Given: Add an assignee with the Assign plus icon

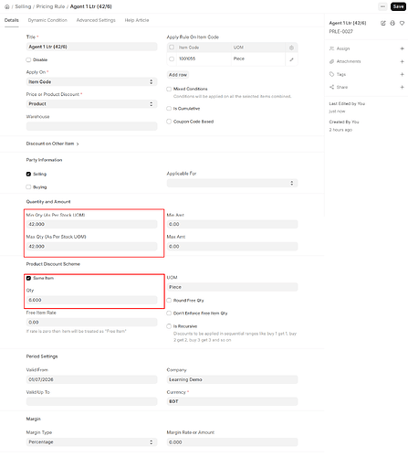Looking at the screenshot, I should click(x=402, y=48).
